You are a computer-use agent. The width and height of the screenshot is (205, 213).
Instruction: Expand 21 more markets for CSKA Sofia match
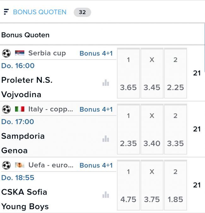click(x=197, y=185)
